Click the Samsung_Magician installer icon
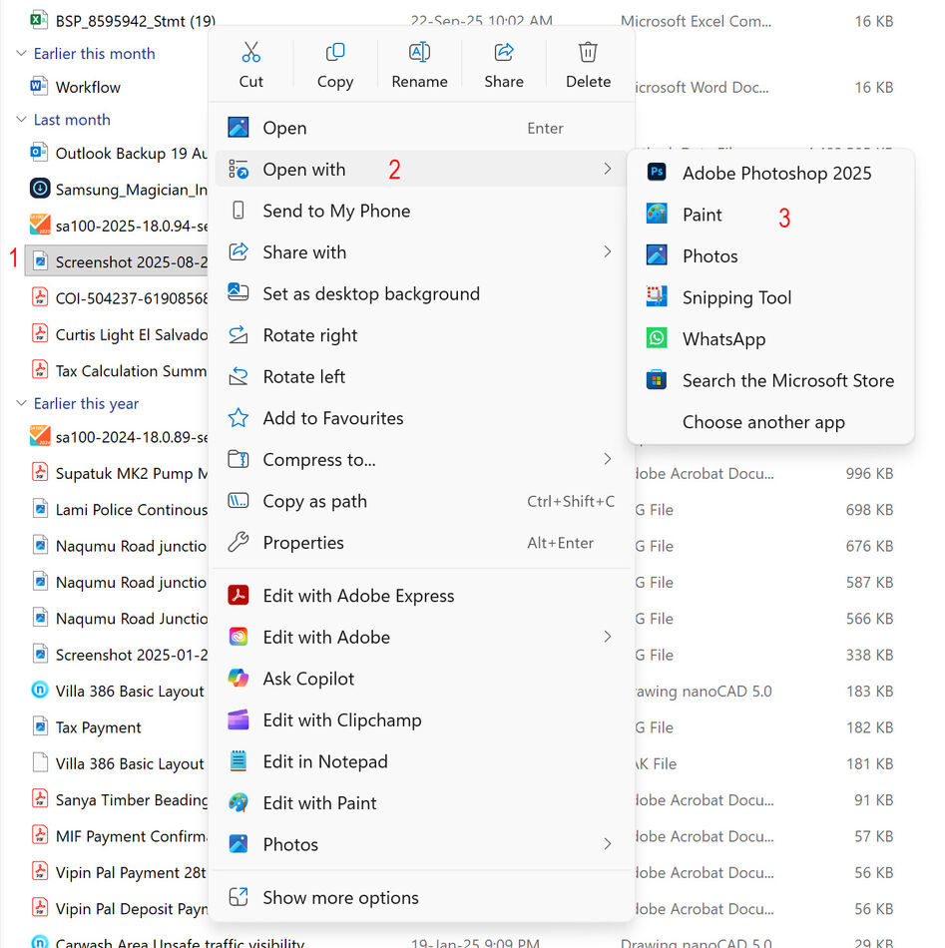 point(39,189)
